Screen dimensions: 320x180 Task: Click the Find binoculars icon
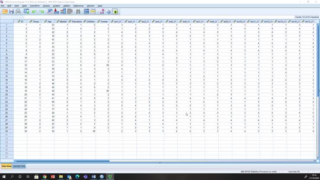[x=78, y=12]
